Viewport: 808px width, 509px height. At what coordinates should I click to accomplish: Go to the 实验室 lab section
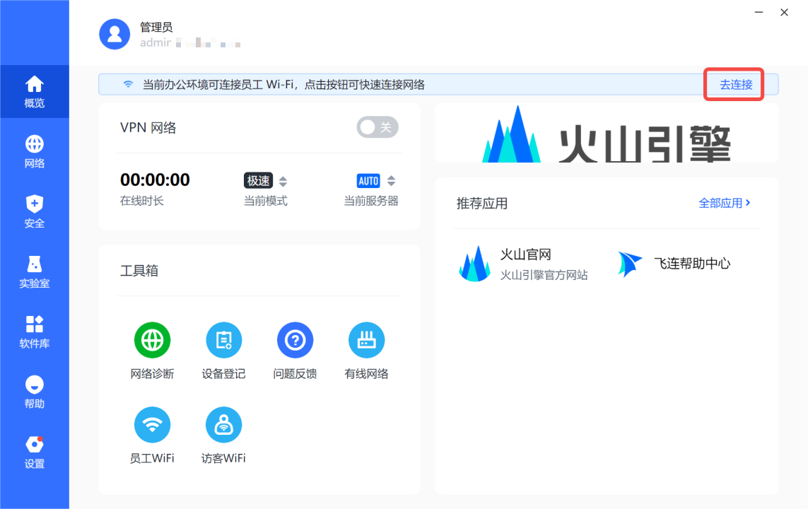35,272
